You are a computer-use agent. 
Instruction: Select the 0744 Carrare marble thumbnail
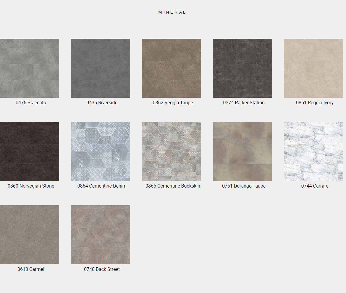pyautogui.click(x=313, y=152)
